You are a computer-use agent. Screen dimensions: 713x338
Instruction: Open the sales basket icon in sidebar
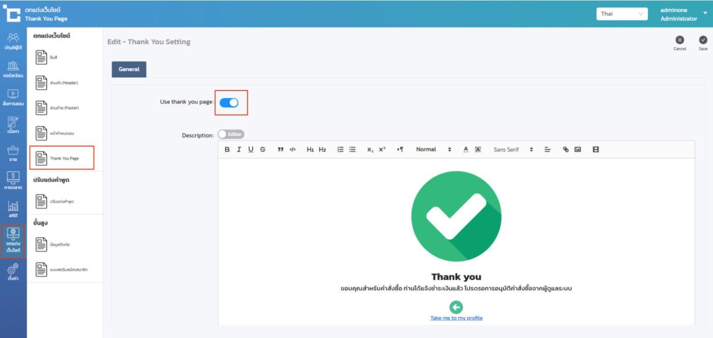coord(13,153)
